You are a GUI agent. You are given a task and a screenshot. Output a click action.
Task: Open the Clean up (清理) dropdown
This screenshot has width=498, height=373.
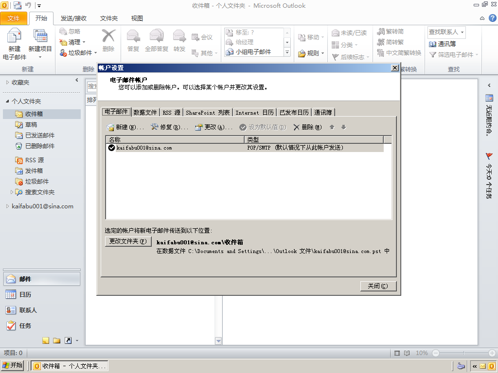coord(73,42)
